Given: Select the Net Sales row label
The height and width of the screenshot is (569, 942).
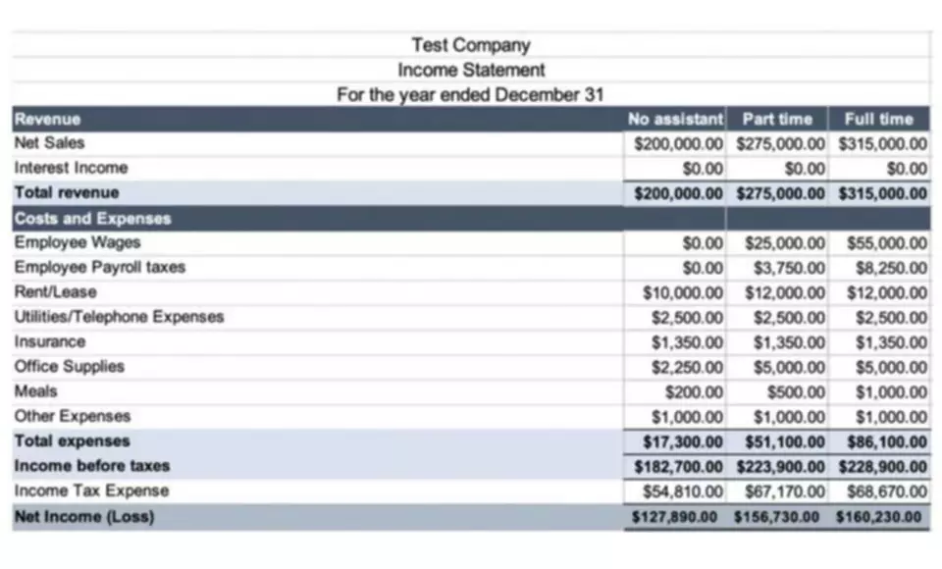Looking at the screenshot, I should click(x=49, y=143).
